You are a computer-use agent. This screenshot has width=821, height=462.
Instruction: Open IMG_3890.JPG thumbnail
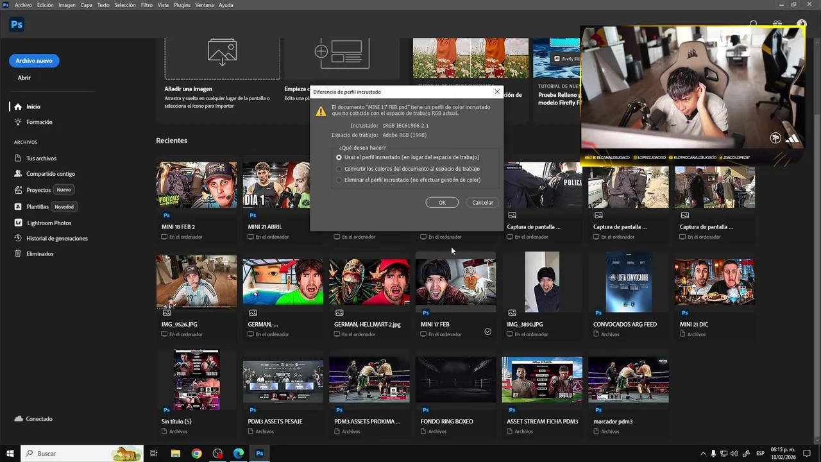[542, 282]
